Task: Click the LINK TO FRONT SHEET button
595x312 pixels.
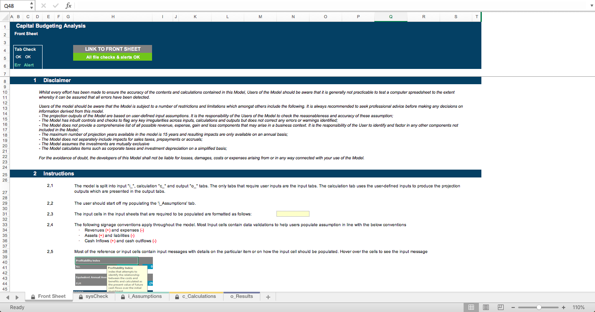Action: [x=112, y=49]
